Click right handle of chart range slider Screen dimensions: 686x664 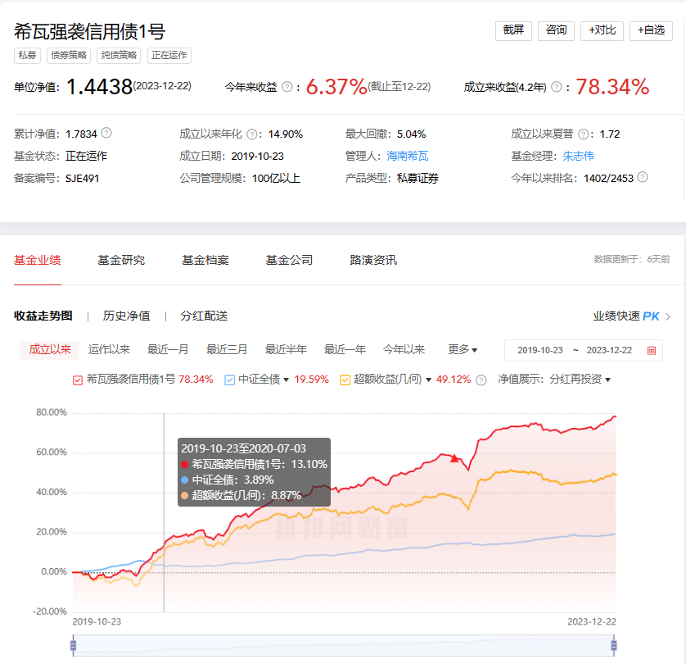(x=614, y=646)
